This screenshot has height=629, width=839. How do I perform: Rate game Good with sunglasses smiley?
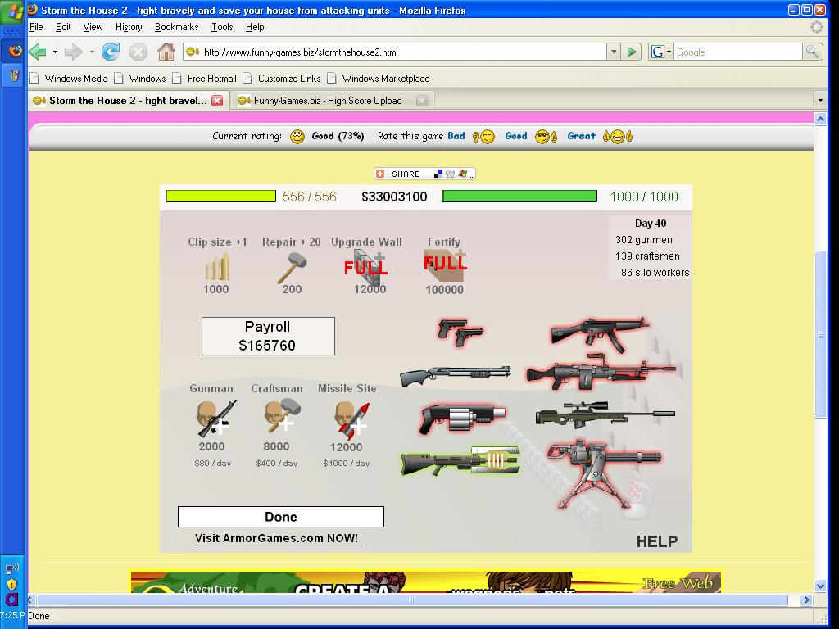coord(546,137)
